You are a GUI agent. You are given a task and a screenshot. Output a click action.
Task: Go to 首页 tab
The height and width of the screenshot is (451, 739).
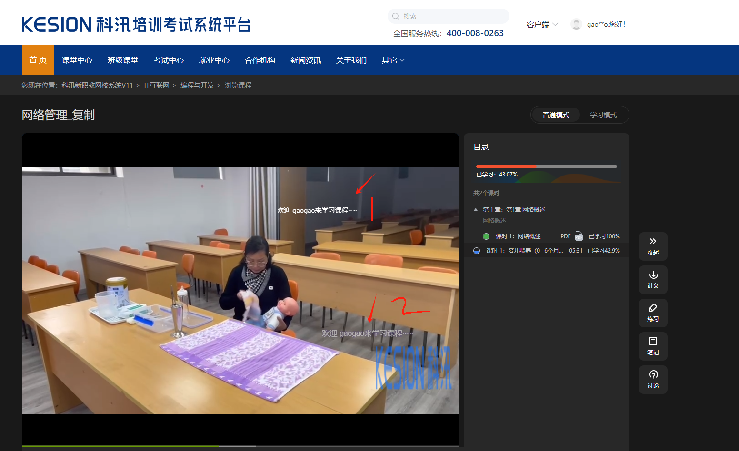tap(38, 60)
